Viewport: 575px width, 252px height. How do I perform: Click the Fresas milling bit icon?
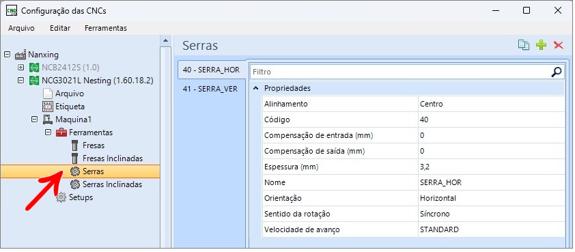point(75,145)
